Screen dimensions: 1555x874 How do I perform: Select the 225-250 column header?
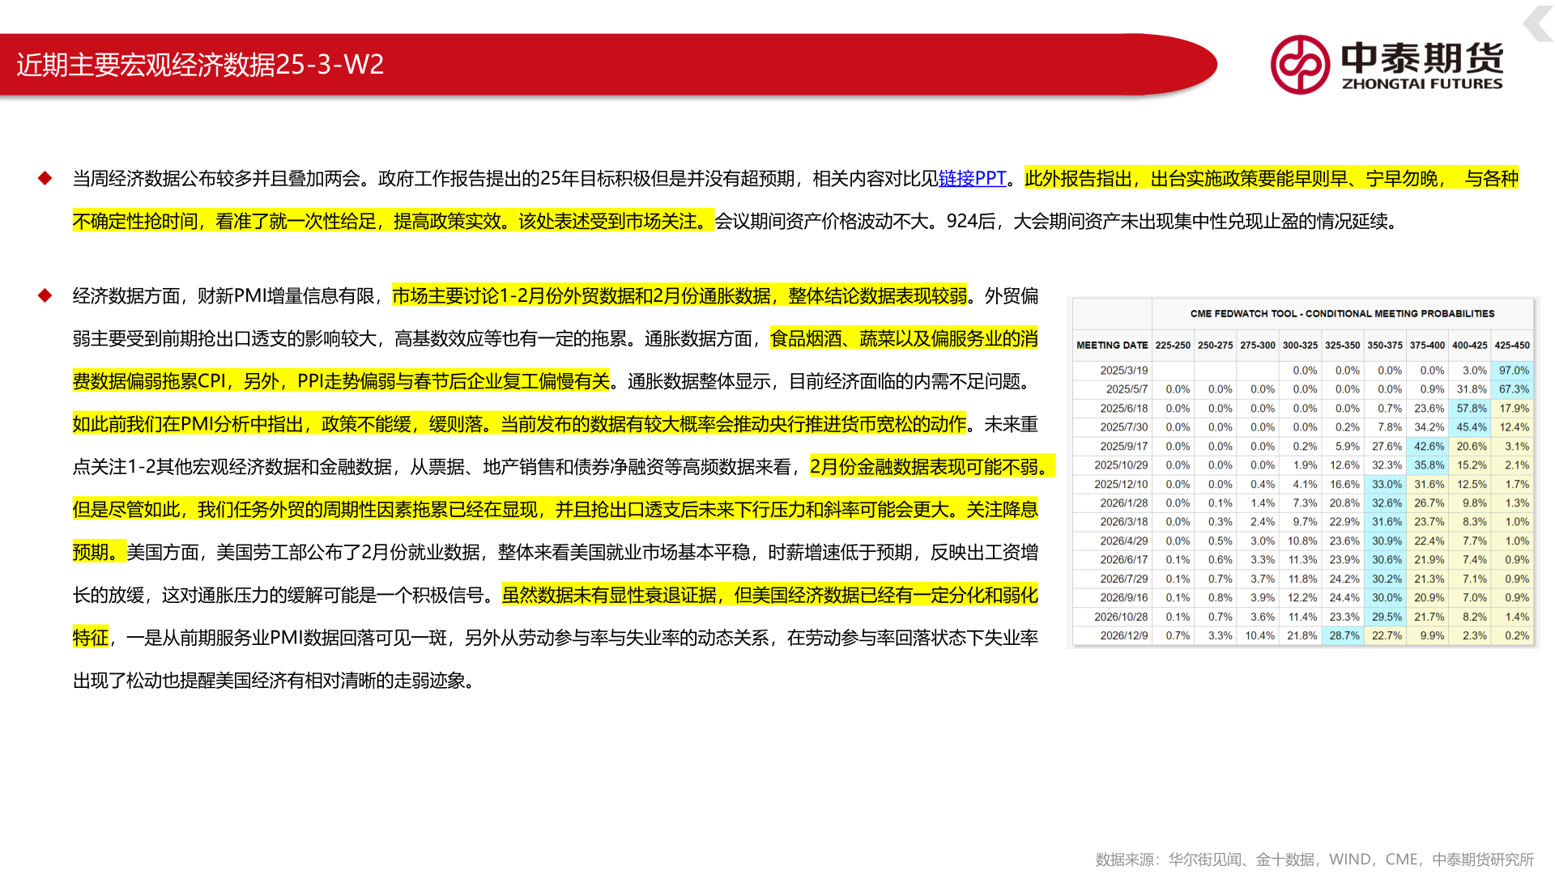click(1172, 345)
